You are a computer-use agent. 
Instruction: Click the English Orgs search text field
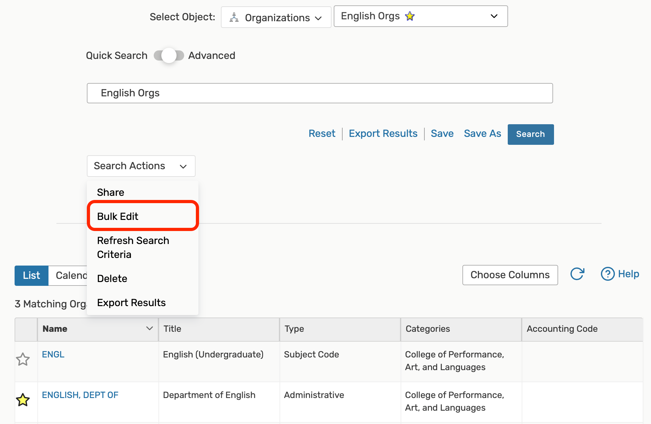tap(319, 93)
